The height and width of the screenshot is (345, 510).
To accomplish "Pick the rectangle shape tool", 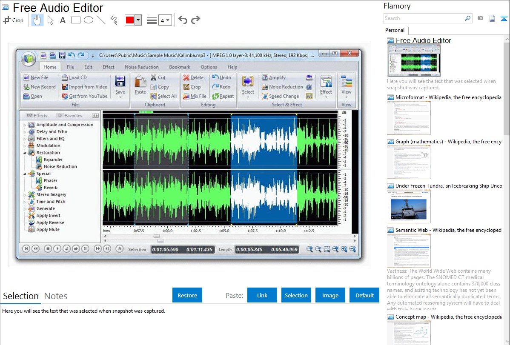I will (x=76, y=20).
